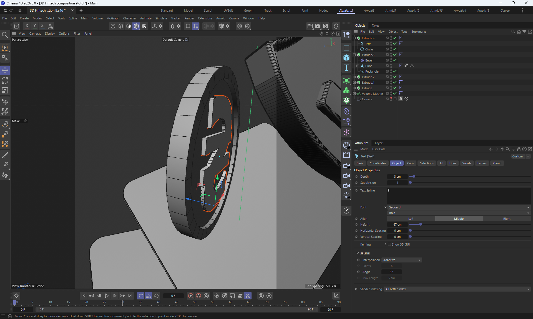Open the MoGraph menu
The image size is (533, 319).
coord(113,18)
